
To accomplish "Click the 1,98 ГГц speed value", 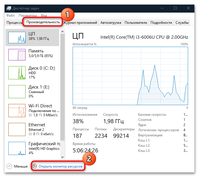I will pos(113,121).
